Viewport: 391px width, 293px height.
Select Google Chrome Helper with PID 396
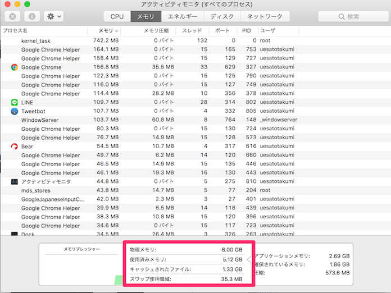tap(195, 217)
